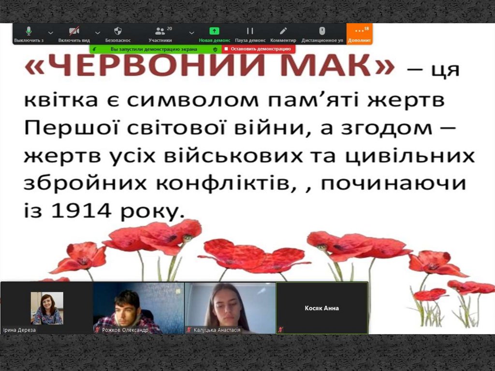Click muted mic icon beside Калуцька Анастасія name
The image size is (495, 371).
pyautogui.click(x=189, y=329)
